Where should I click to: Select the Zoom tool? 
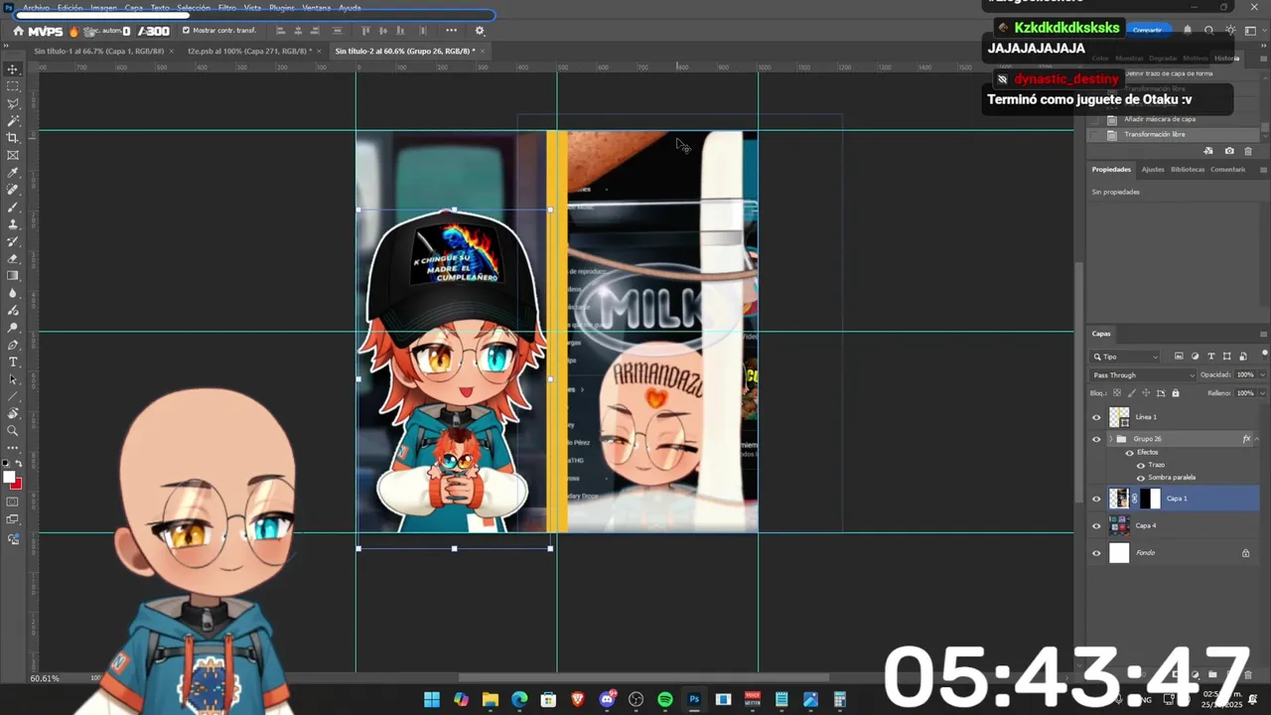coord(13,431)
